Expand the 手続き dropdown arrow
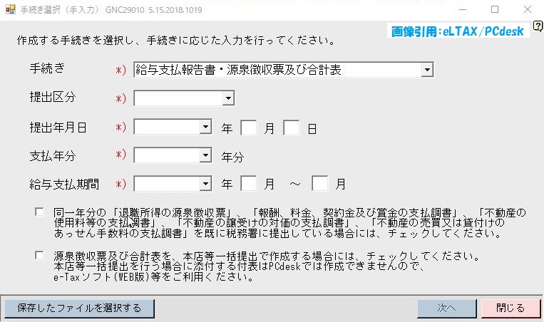Image resolution: width=544 pixels, height=322 pixels. [427, 70]
